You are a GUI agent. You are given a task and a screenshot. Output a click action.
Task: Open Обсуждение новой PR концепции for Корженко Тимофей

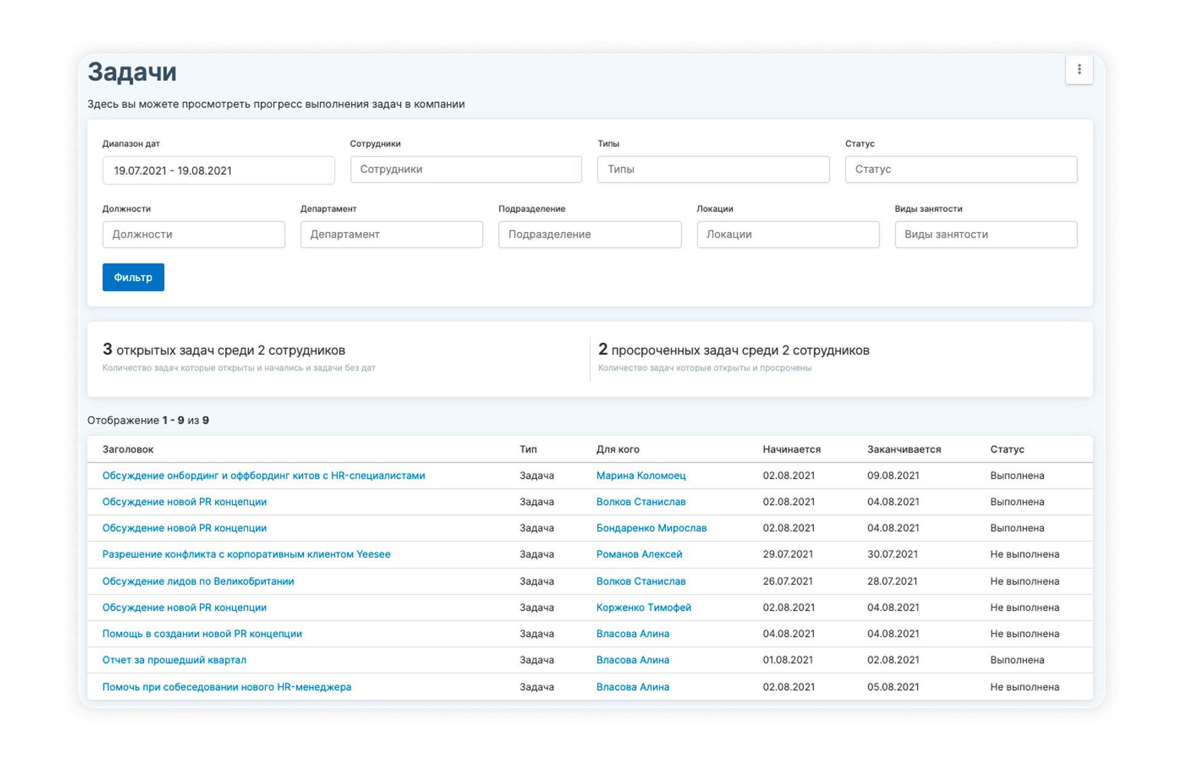click(x=184, y=607)
